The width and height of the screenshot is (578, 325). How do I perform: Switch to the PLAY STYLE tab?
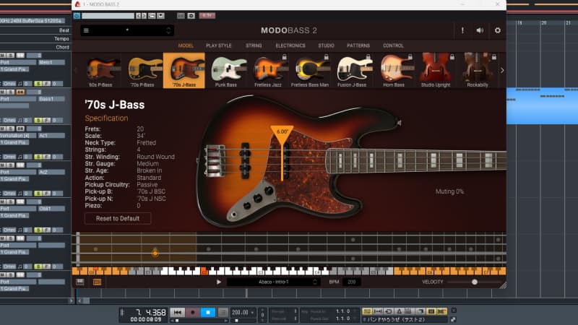220,45
